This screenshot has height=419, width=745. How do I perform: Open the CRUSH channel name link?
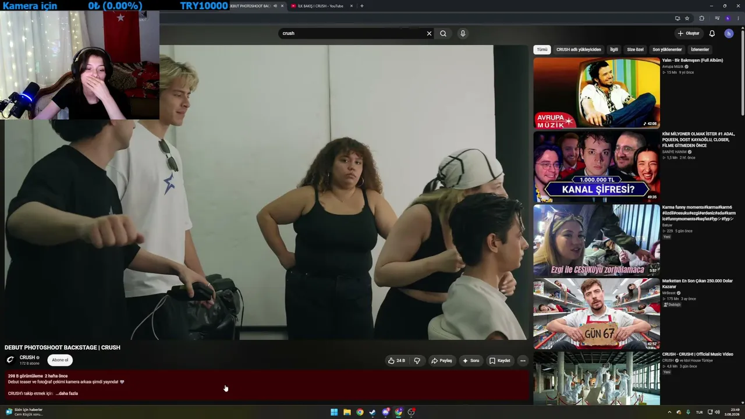(27, 357)
